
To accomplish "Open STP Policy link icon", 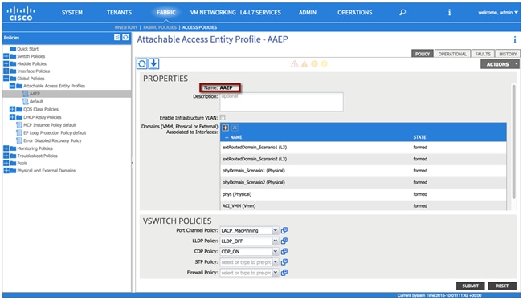I will coord(284,262).
